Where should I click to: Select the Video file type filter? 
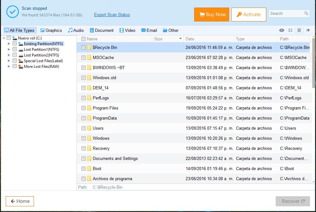coord(127,30)
